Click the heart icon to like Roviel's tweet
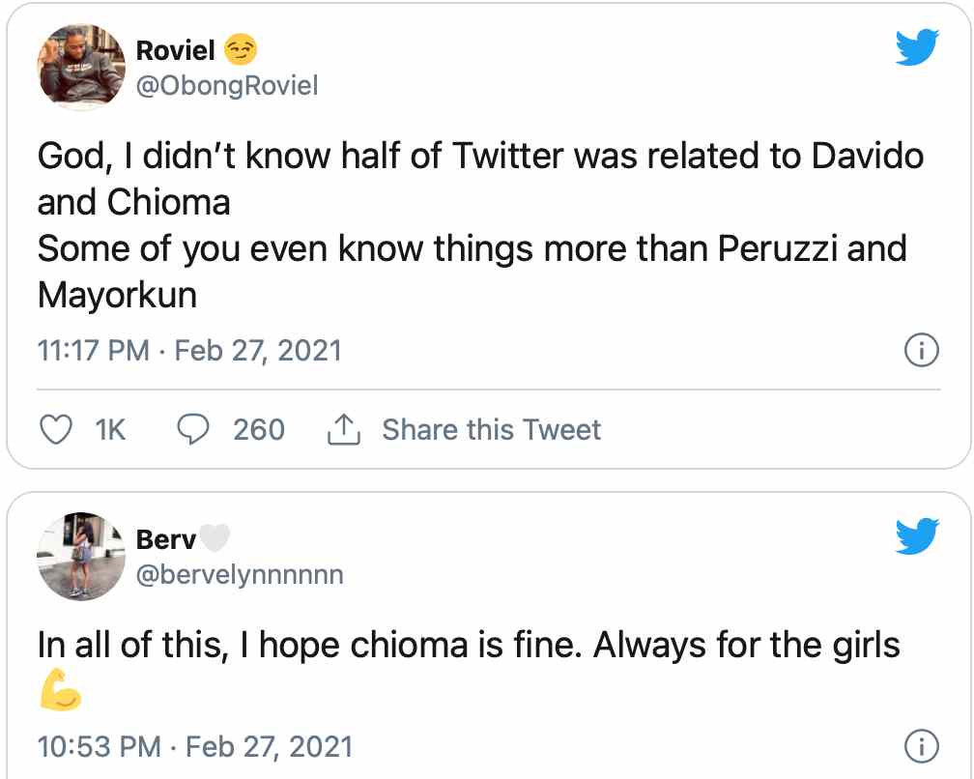The width and height of the screenshot is (974, 779). coord(58,430)
